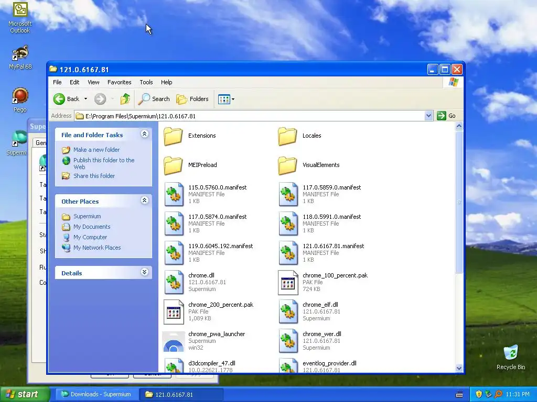537x402 pixels.
Task: Open the Edit menu
Action: (74, 82)
